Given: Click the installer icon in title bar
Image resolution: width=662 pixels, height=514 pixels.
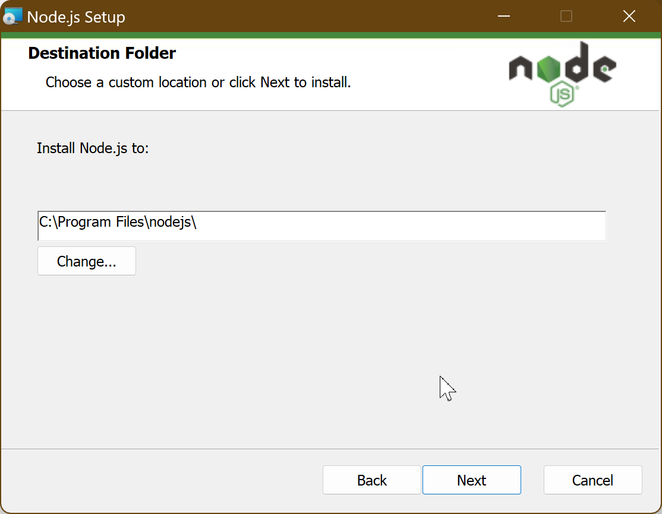Looking at the screenshot, I should 12,16.
